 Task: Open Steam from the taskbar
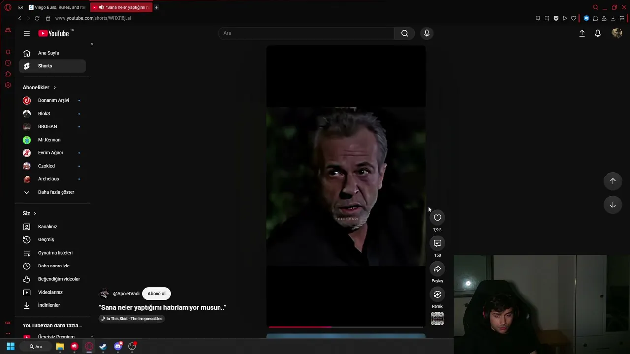click(x=103, y=346)
